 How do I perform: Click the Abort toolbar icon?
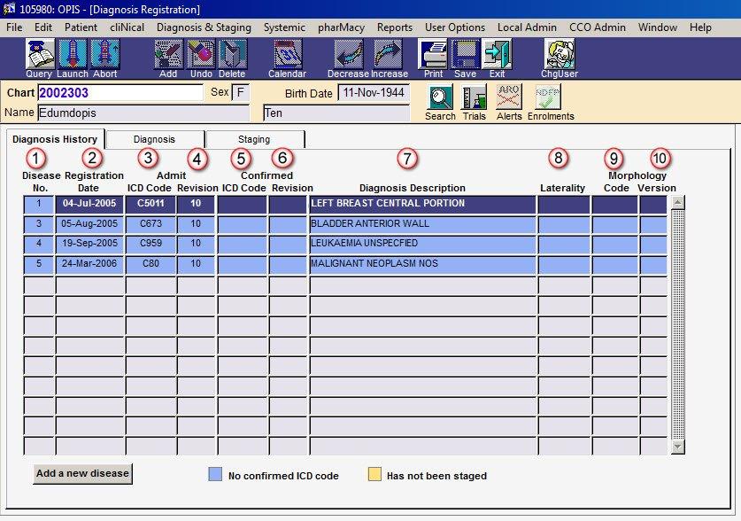[105, 54]
